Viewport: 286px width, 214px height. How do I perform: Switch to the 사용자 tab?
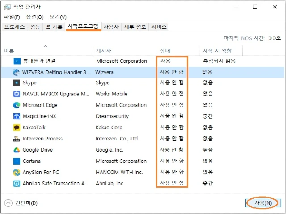111,27
